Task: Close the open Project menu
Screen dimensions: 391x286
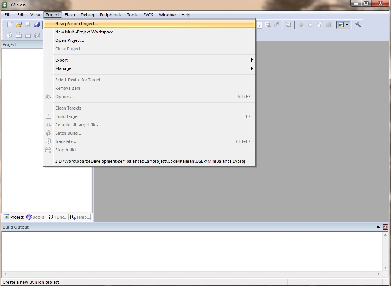Action: coord(53,15)
